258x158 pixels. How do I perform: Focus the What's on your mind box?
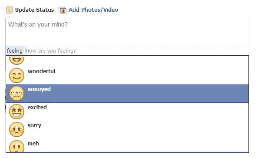[x=127, y=32]
